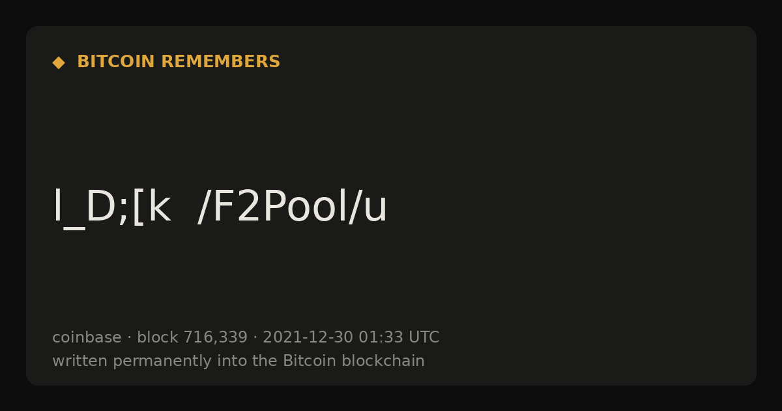Image resolution: width=782 pixels, height=411 pixels.
Task: Click 'Bitcoin blockchain' caption text
Action: click(x=353, y=361)
